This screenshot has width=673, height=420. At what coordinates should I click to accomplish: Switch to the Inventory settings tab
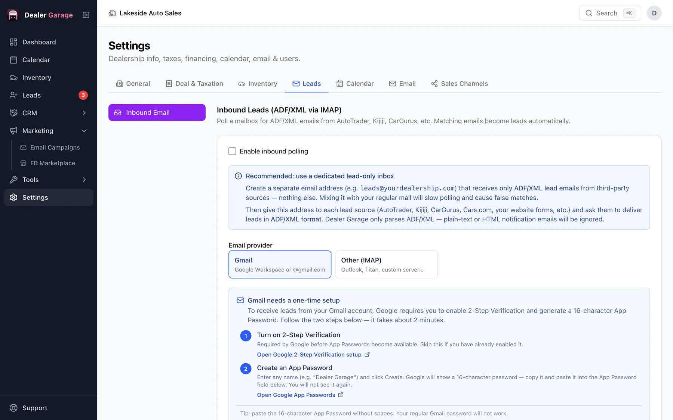tap(258, 84)
